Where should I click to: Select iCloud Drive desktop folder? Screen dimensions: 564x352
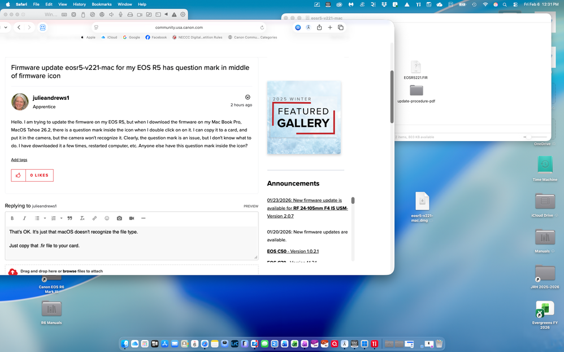[x=545, y=205]
